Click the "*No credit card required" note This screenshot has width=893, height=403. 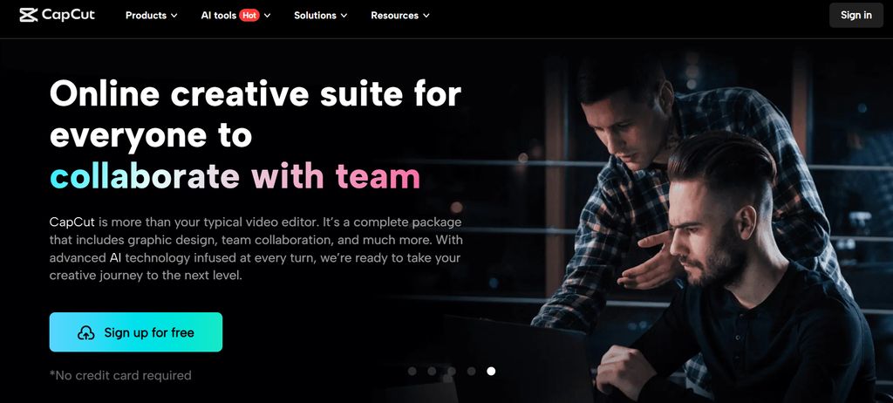(x=120, y=375)
